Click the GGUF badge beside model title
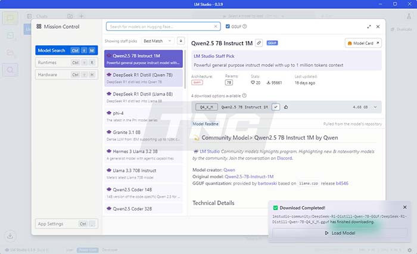 [x=272, y=43]
